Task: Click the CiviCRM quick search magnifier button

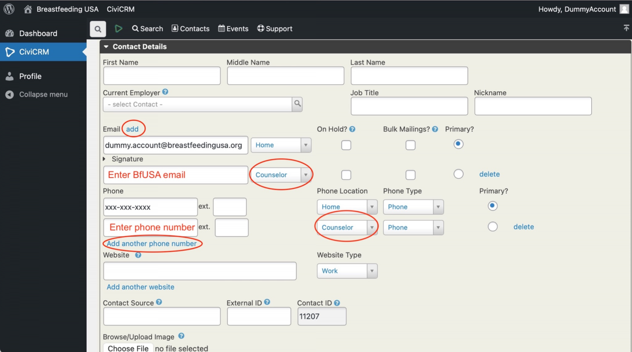Action: pyautogui.click(x=98, y=29)
